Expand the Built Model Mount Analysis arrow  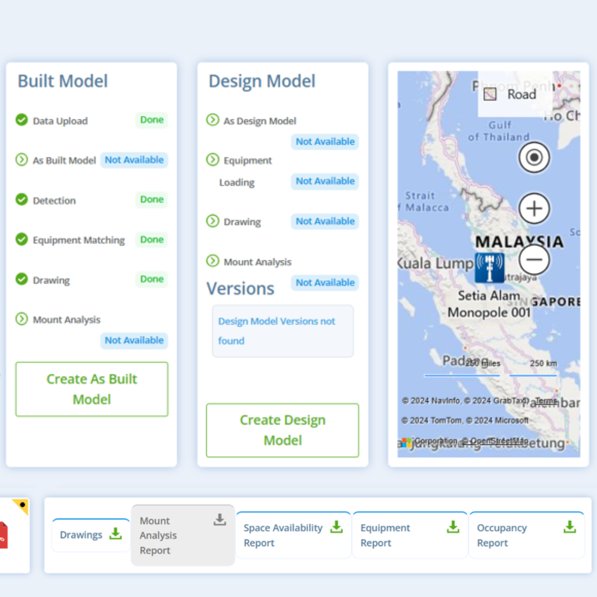click(x=22, y=319)
